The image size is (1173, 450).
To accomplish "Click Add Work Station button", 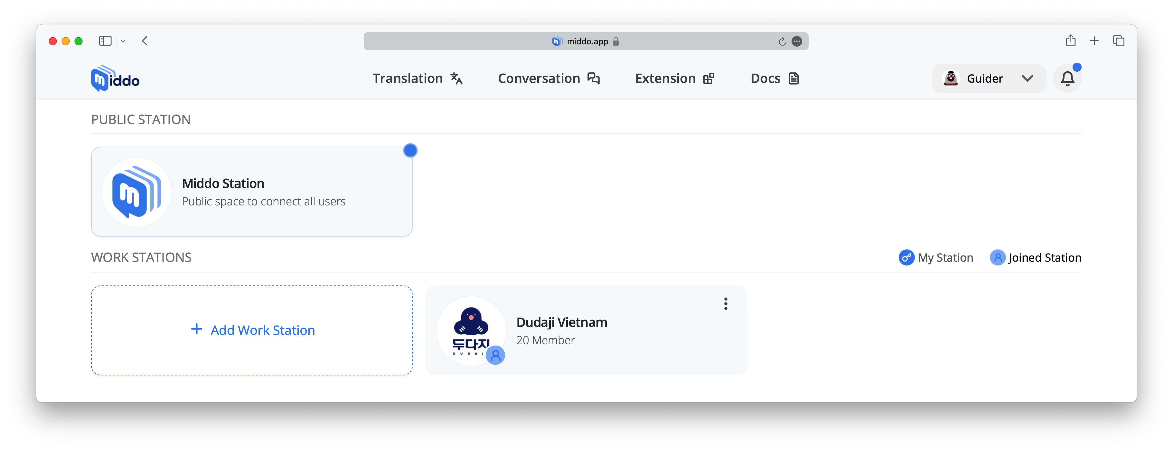I will pyautogui.click(x=252, y=330).
